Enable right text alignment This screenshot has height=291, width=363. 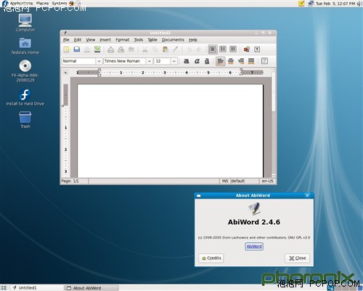pyautogui.click(x=241, y=61)
